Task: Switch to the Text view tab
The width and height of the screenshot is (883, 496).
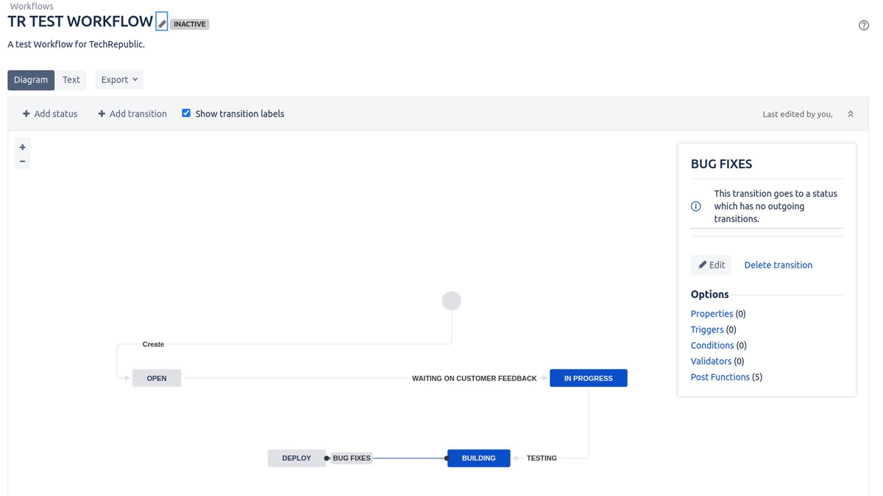Action: pos(71,80)
